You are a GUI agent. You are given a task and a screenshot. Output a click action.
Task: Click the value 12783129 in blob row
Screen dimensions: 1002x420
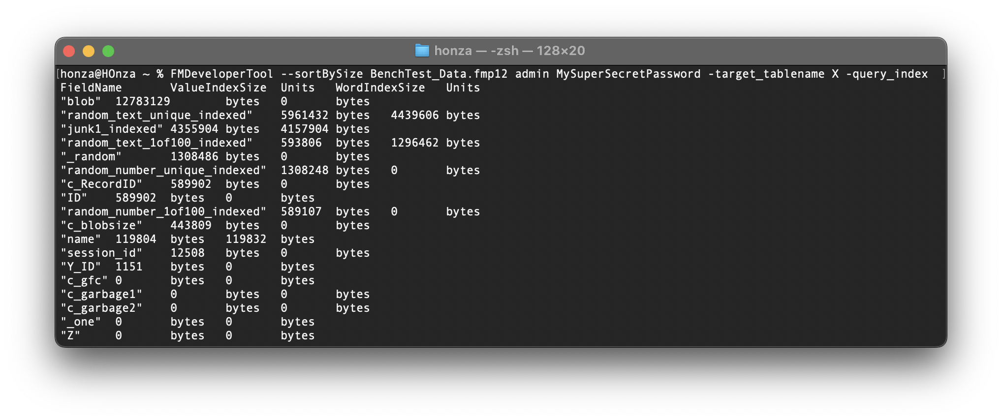coord(143,102)
